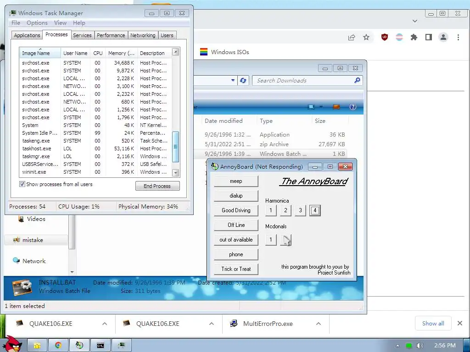The width and height of the screenshot is (470, 352).
Task: Show hidden tray icons arrow
Action: tap(397, 346)
